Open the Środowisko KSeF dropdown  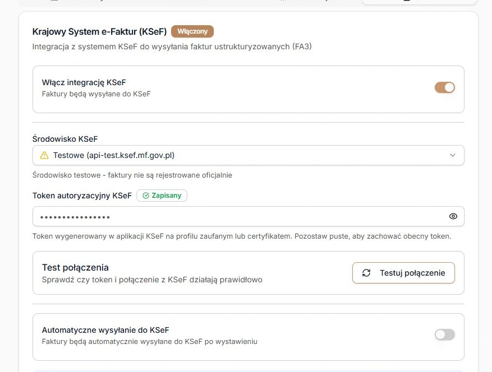pos(248,155)
